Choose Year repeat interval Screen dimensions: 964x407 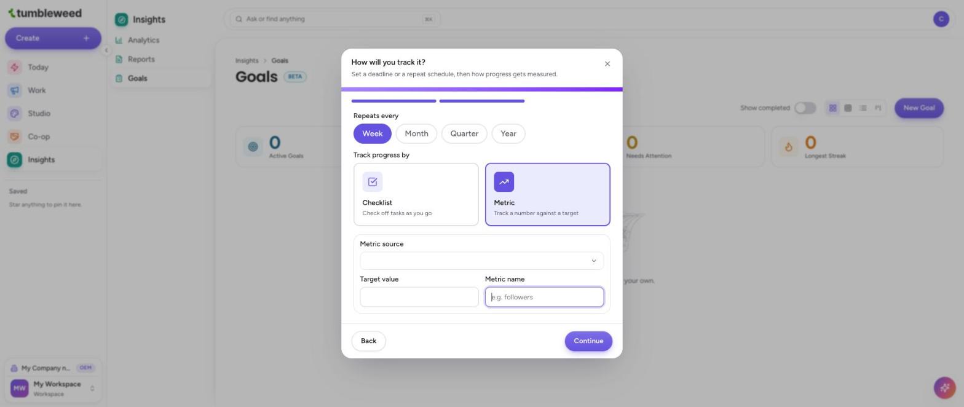(508, 134)
